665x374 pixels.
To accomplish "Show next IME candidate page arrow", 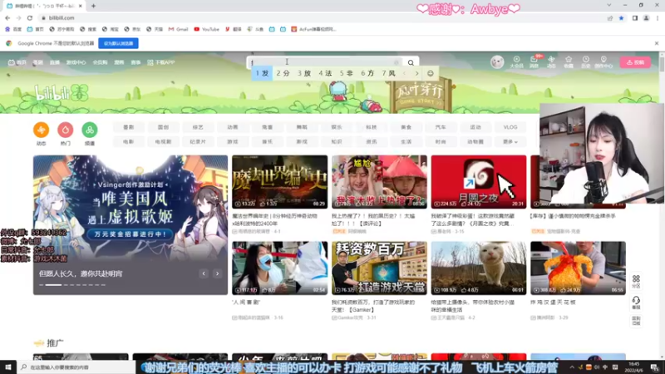I will (x=417, y=73).
